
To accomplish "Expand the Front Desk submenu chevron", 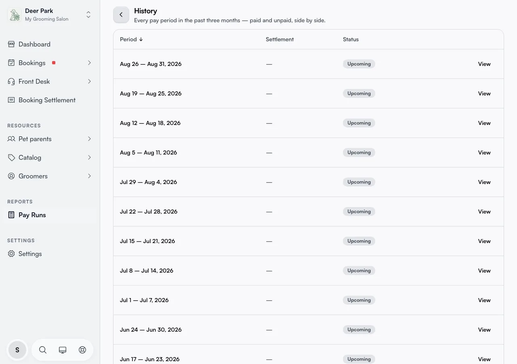I will click(x=89, y=81).
